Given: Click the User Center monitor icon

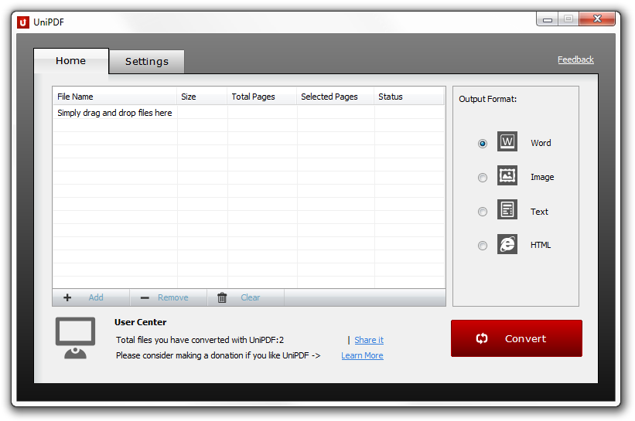Looking at the screenshot, I should coord(75,338).
